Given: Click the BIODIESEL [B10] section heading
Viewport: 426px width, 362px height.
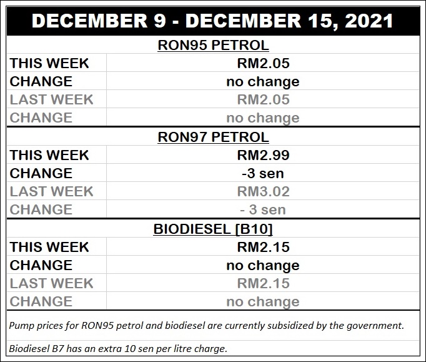Looking at the screenshot, I should pos(213,229).
